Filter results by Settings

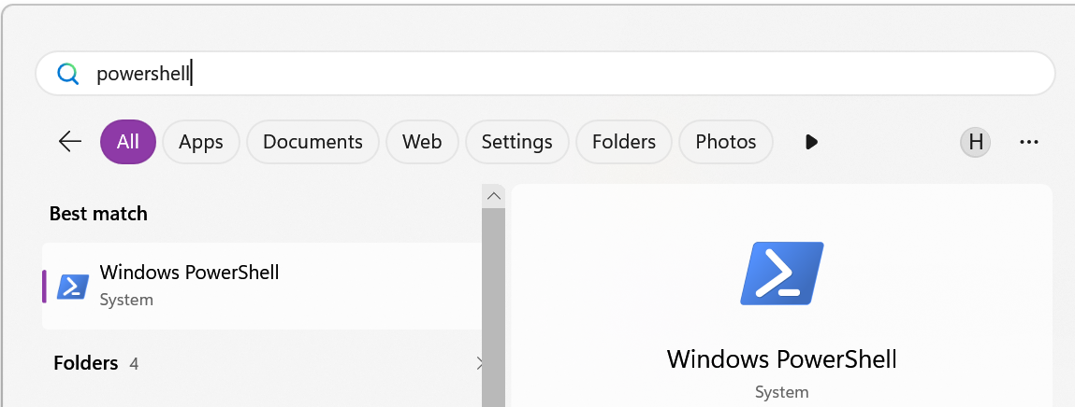(517, 142)
